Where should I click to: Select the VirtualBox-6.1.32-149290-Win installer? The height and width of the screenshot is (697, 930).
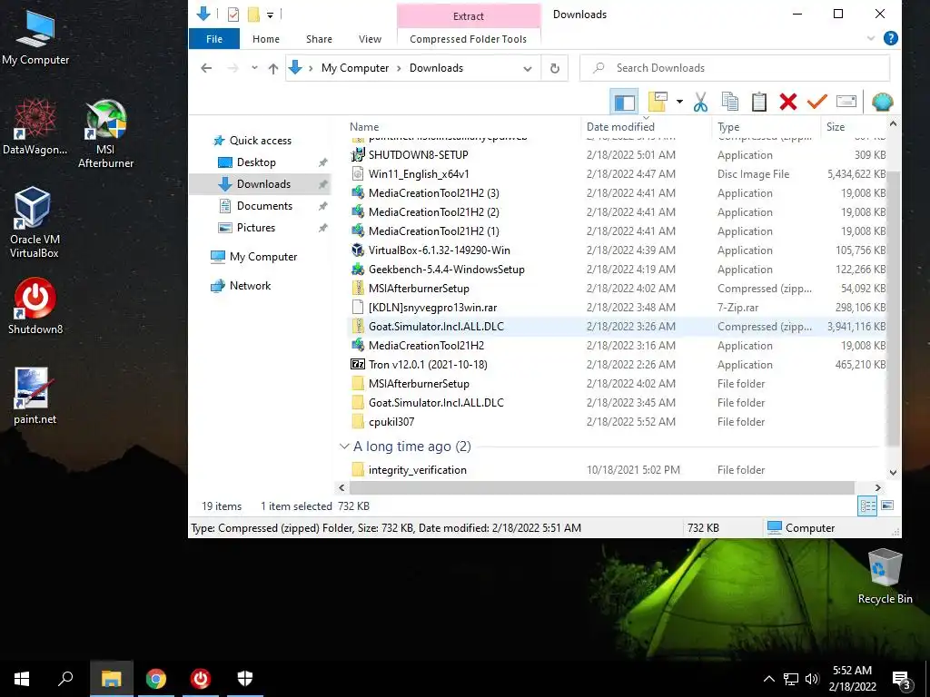click(x=439, y=250)
